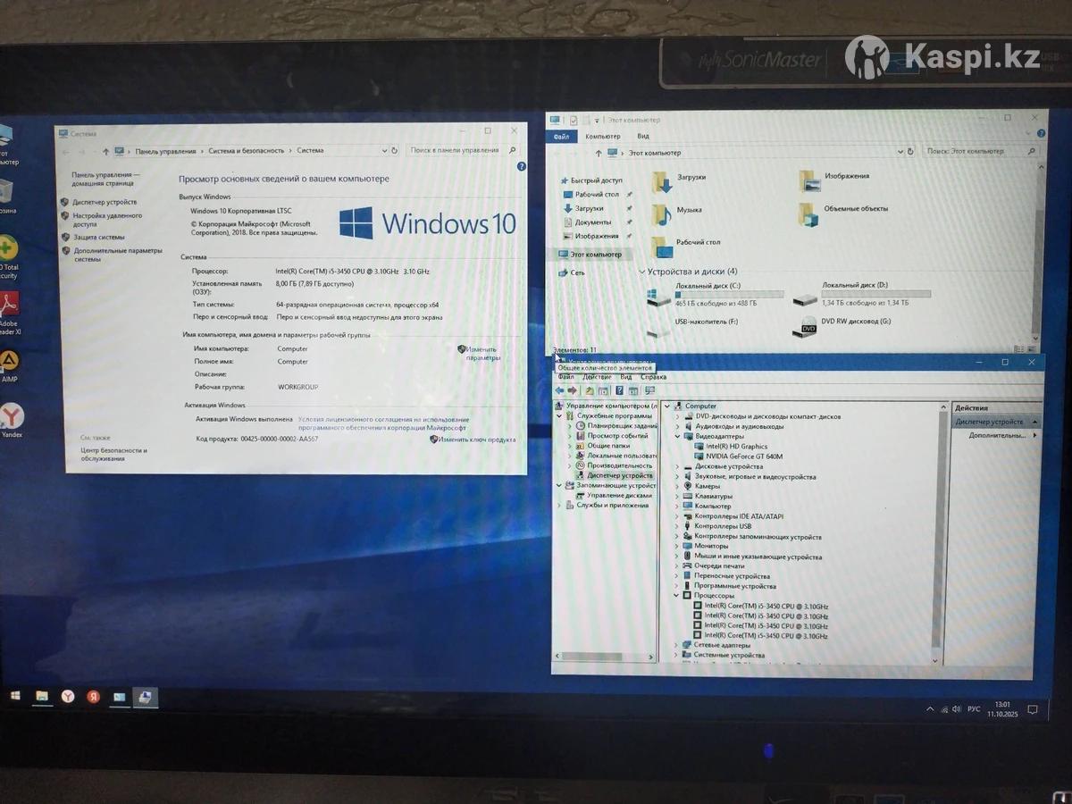This screenshot has height=804, width=1072.
Task: Click Диспетчер устройств link in System window
Action: [105, 203]
